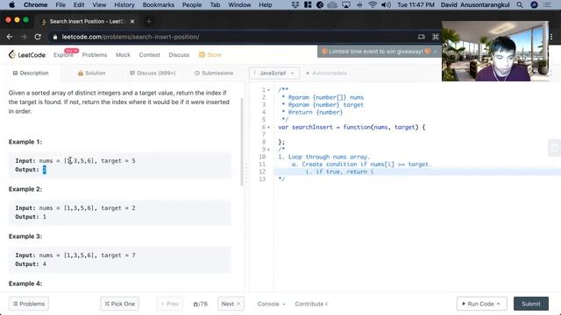Click the Apple menu icon

tap(11, 4)
